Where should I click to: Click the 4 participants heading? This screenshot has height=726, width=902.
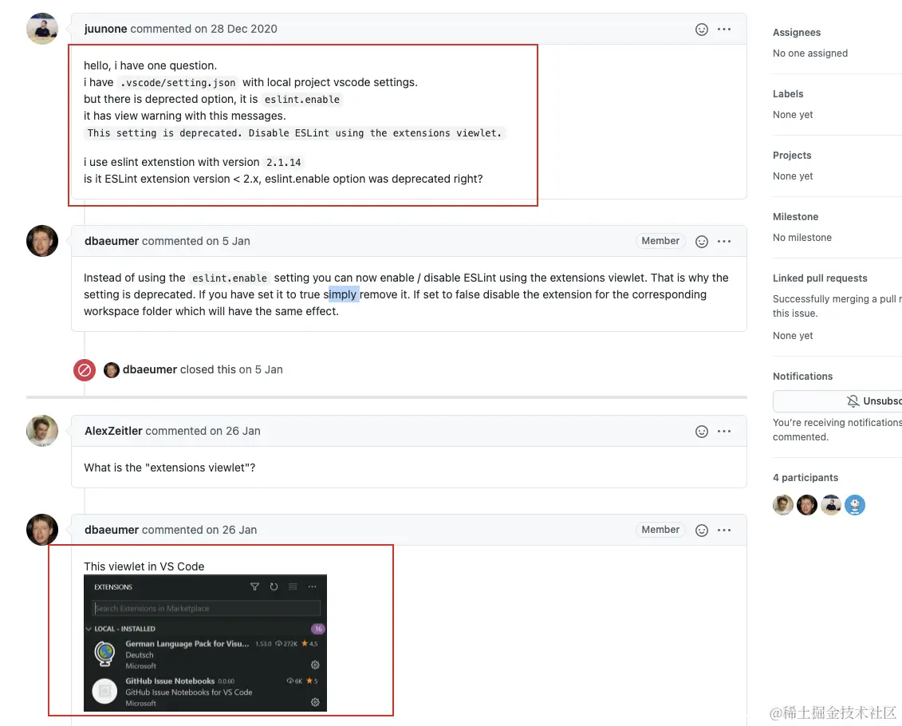click(805, 478)
